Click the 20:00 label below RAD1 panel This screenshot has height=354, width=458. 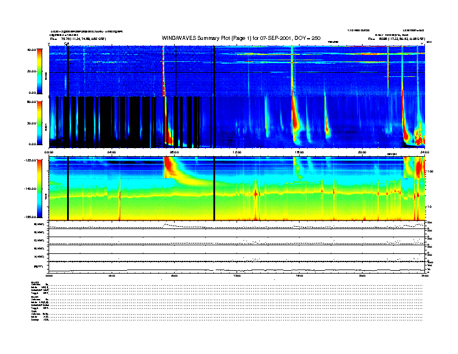362,152
